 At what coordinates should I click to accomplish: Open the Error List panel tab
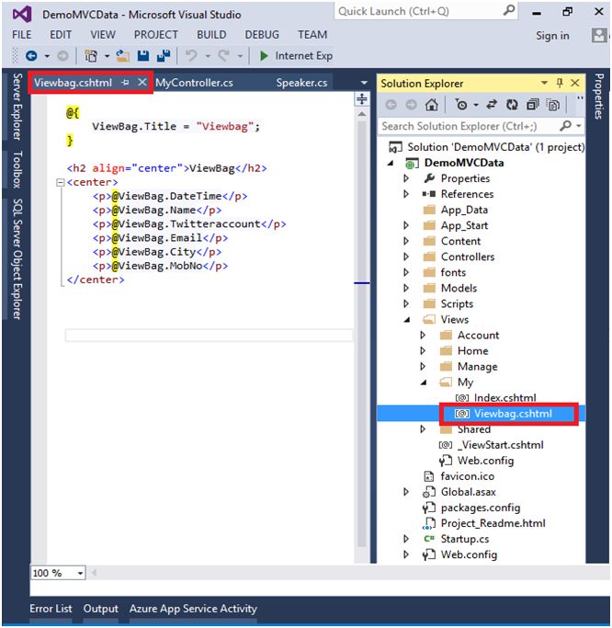click(x=51, y=609)
